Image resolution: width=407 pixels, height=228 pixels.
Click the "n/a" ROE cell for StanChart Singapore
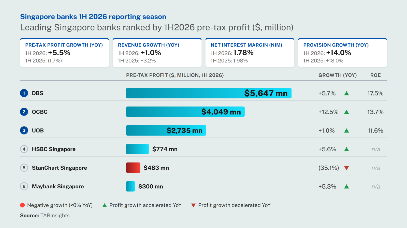[x=376, y=168]
